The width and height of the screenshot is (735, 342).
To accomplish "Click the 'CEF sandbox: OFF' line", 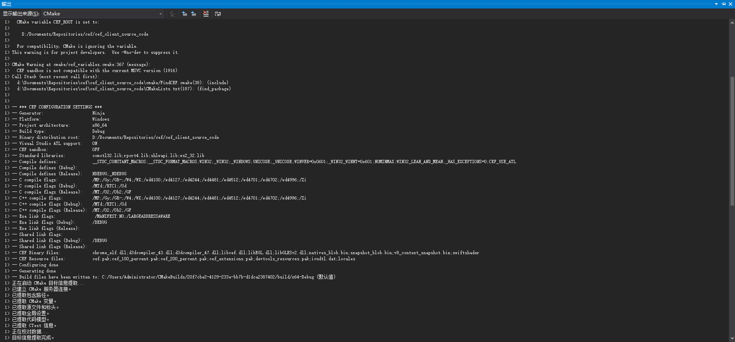I will [x=56, y=150].
